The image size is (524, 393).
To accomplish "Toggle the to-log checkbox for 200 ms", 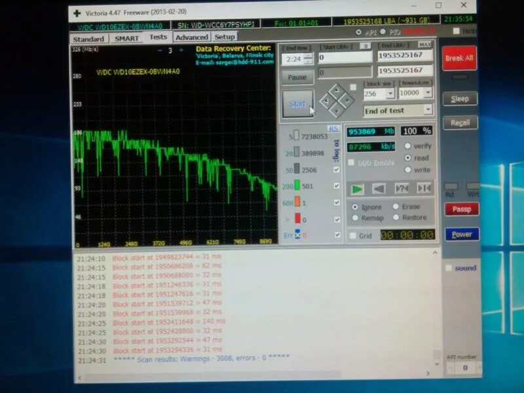I will (337, 186).
